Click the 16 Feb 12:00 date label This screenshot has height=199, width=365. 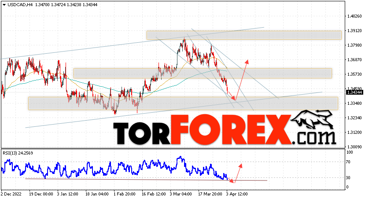(x=154, y=194)
